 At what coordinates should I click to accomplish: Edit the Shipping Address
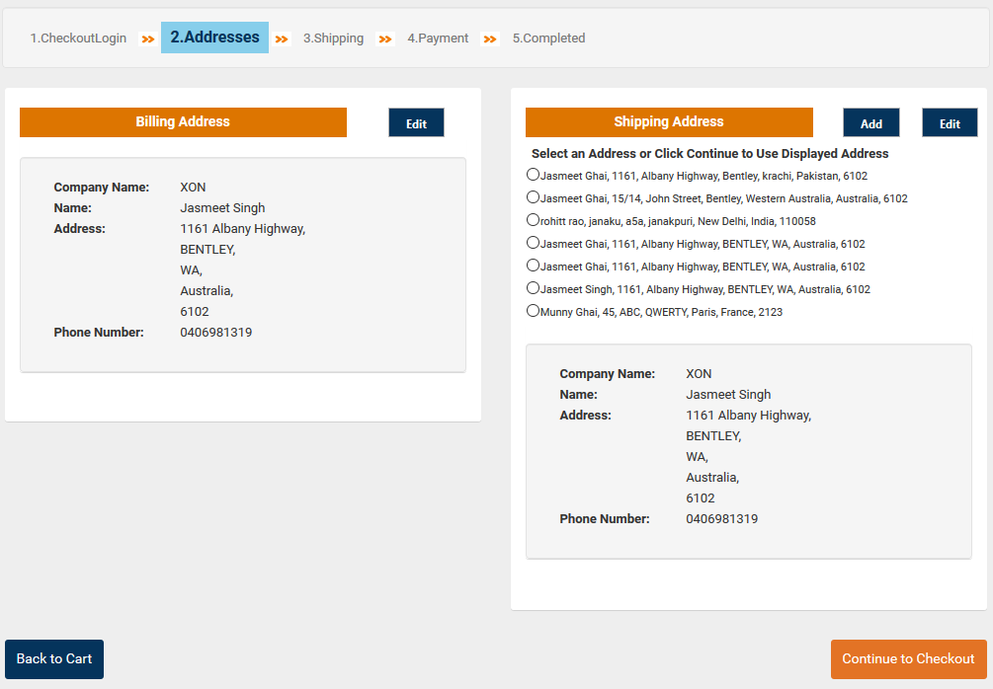coord(950,122)
